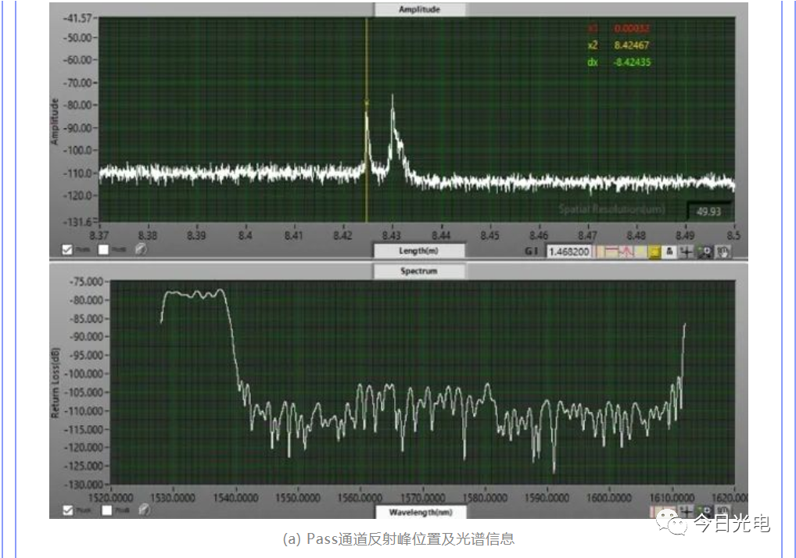Select the red peak marker tool in Amplitude toolbar
Viewport: 796px width, 558px height.
626,252
